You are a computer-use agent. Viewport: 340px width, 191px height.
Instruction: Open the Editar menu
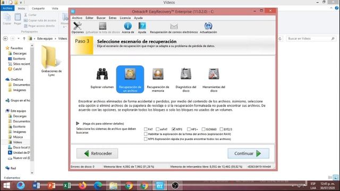89,18
